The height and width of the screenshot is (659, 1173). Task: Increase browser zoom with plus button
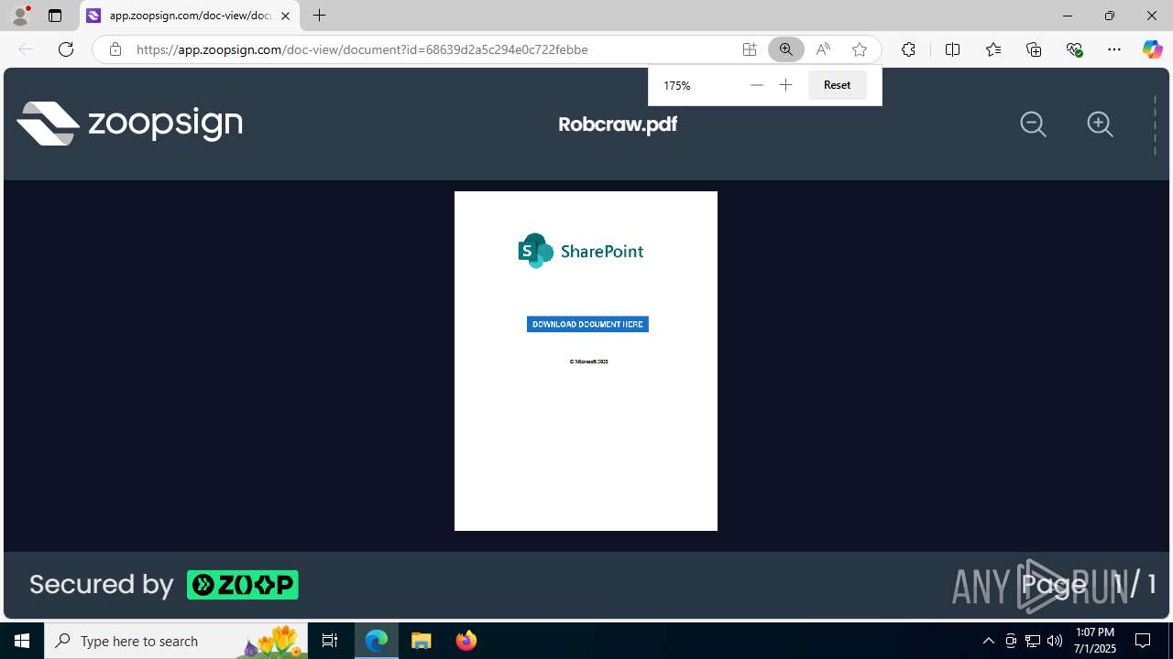tap(785, 85)
